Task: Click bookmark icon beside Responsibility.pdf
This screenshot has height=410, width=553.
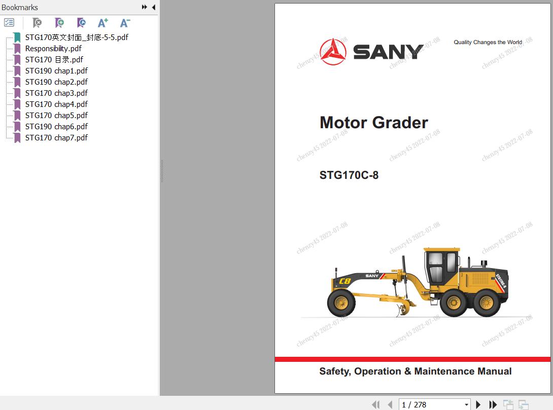Action: pos(17,49)
